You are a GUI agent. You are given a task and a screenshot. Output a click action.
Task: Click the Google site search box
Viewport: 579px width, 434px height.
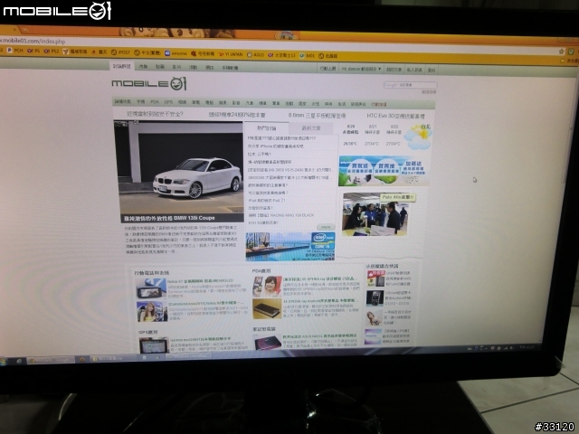(410, 85)
